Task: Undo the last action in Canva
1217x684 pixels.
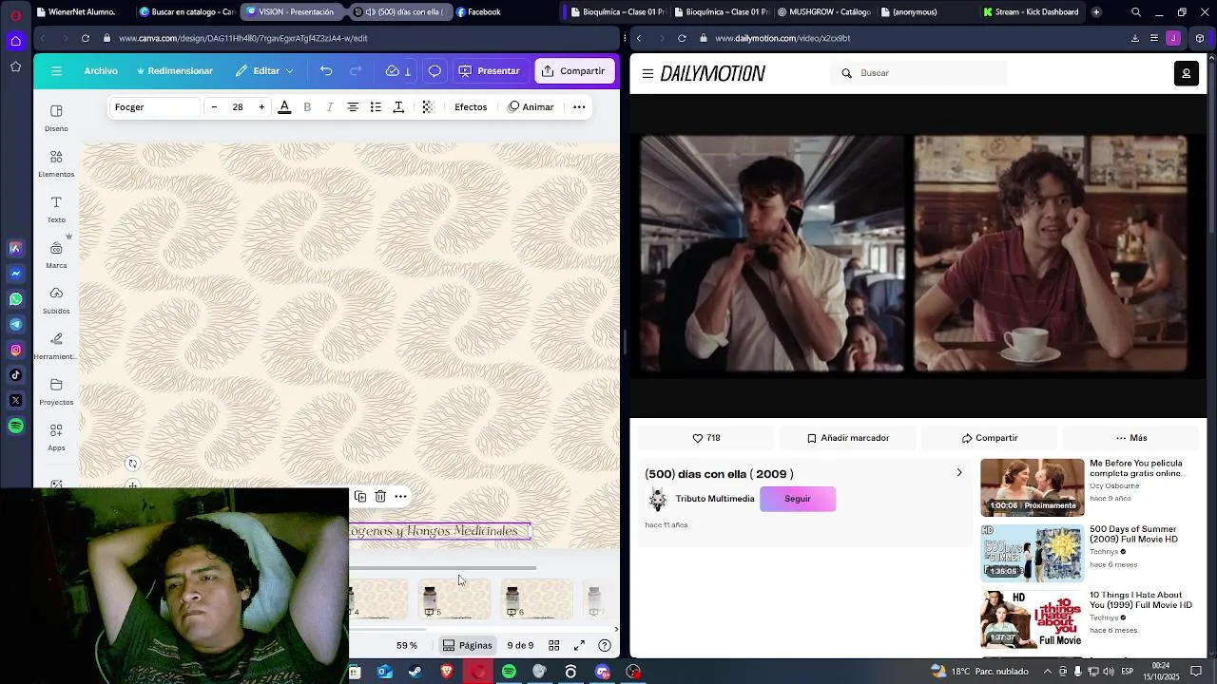Action: [x=326, y=71]
